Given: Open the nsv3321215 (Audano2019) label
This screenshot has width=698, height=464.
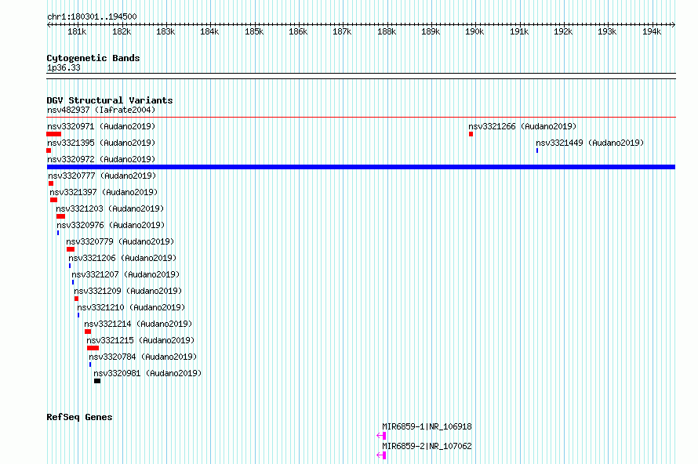Looking at the screenshot, I should point(140,340).
